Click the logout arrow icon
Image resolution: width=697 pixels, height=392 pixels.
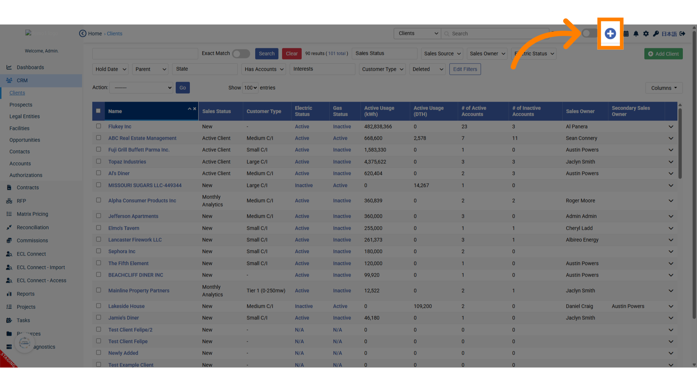click(x=682, y=34)
